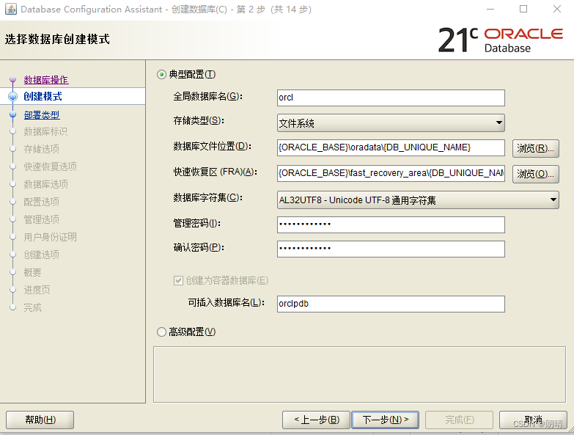The height and width of the screenshot is (435, 574).
Task: Select the 典型配置(T) radio button
Action: pyautogui.click(x=161, y=75)
